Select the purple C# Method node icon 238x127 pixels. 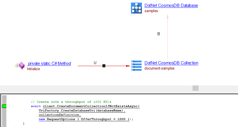[21, 66]
